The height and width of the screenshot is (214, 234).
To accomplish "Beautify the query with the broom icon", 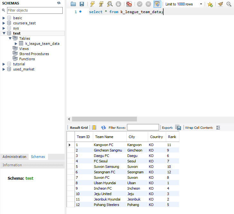I will click(220, 4).
